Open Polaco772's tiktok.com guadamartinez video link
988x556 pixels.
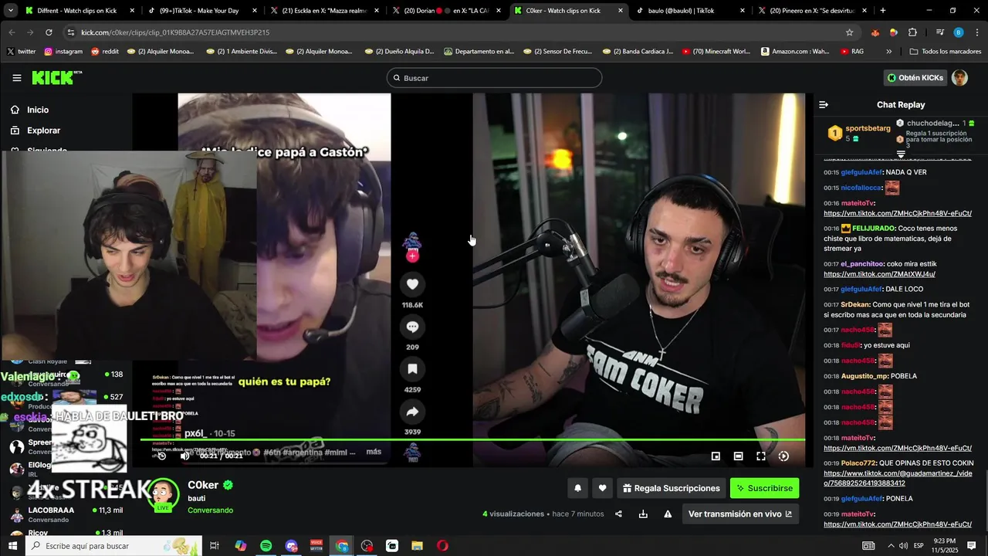click(897, 478)
